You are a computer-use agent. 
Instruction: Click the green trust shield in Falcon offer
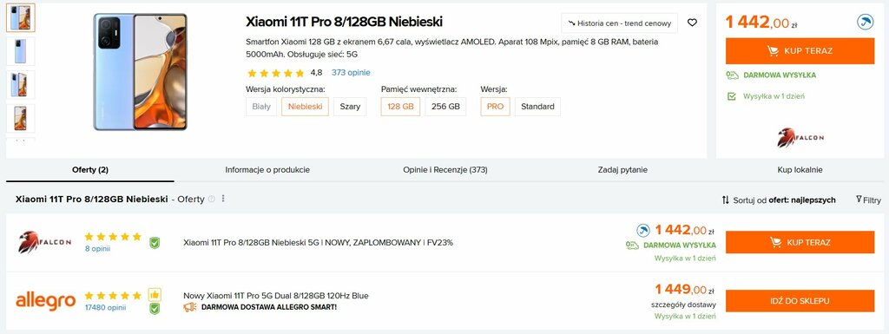(x=155, y=243)
